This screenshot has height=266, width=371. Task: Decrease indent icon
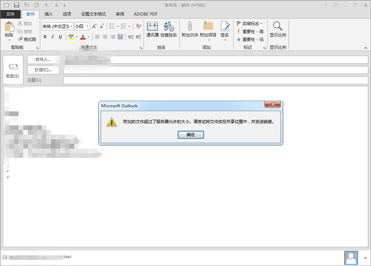[x=131, y=37]
